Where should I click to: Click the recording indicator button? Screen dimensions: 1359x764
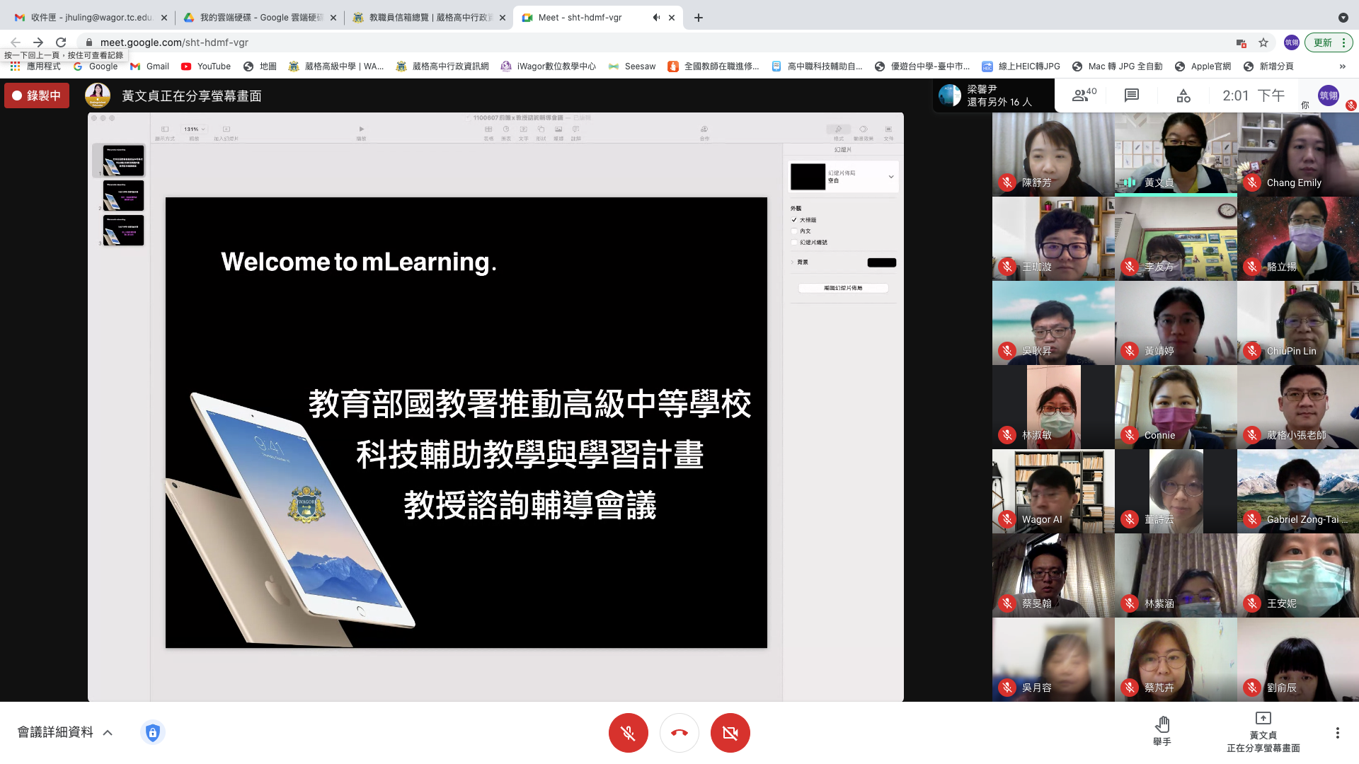37,95
